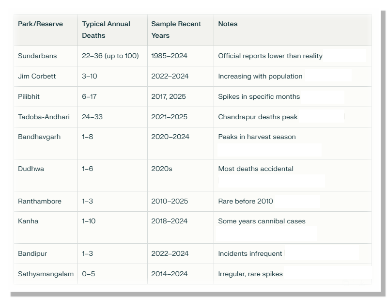The height and width of the screenshot is (298, 387).
Task: Click Ranthambore's 1–3 deaths value
Action: click(87, 201)
